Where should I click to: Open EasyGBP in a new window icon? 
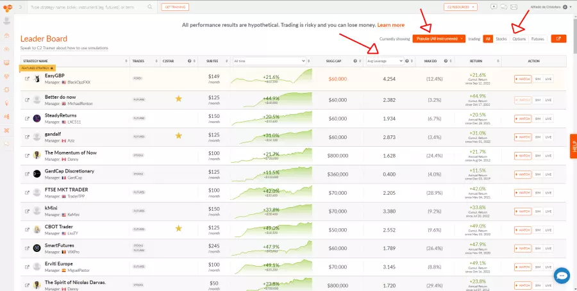coord(27,79)
